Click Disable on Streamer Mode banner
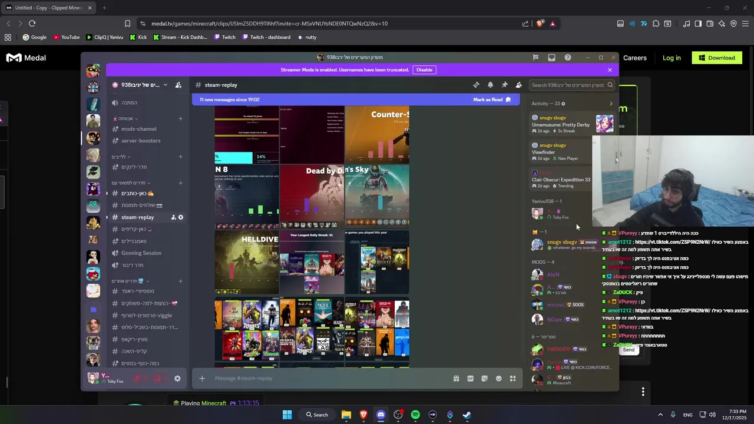The image size is (754, 424). pos(424,69)
